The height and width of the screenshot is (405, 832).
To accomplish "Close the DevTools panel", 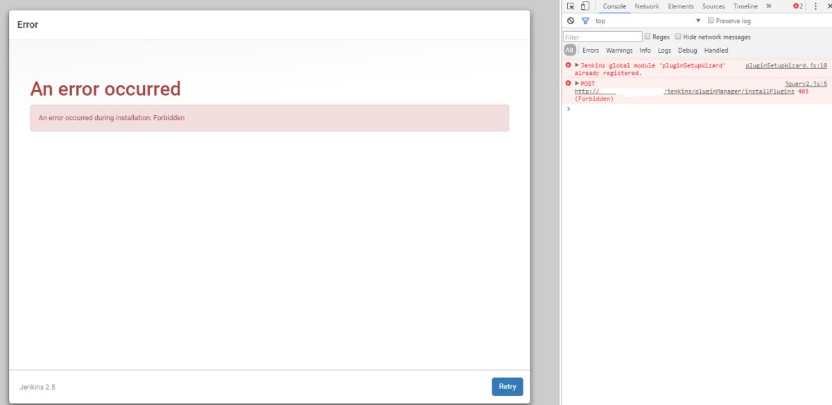I will [829, 6].
